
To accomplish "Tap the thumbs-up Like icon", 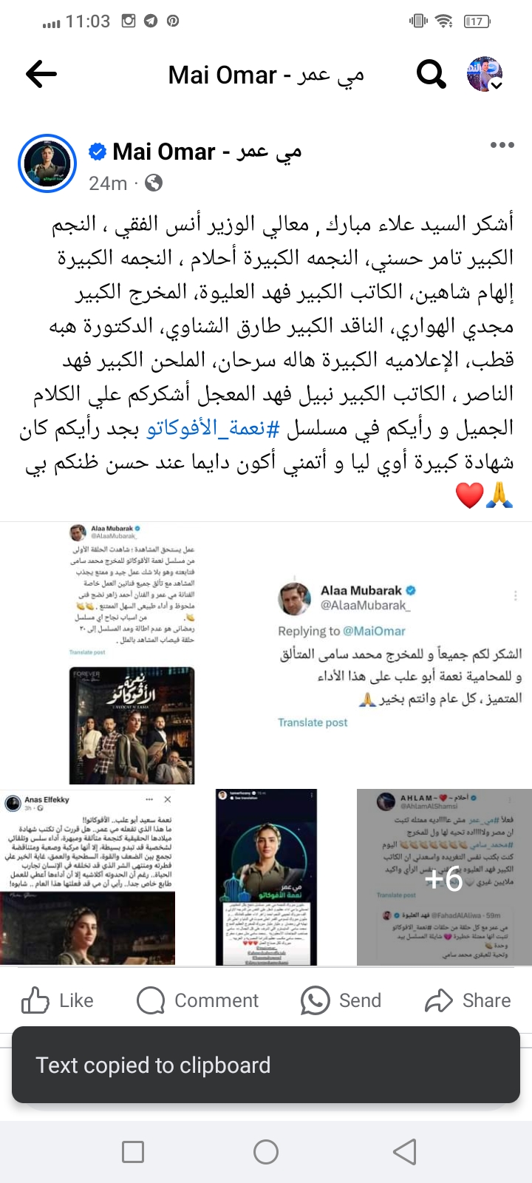I will pyautogui.click(x=35, y=1000).
